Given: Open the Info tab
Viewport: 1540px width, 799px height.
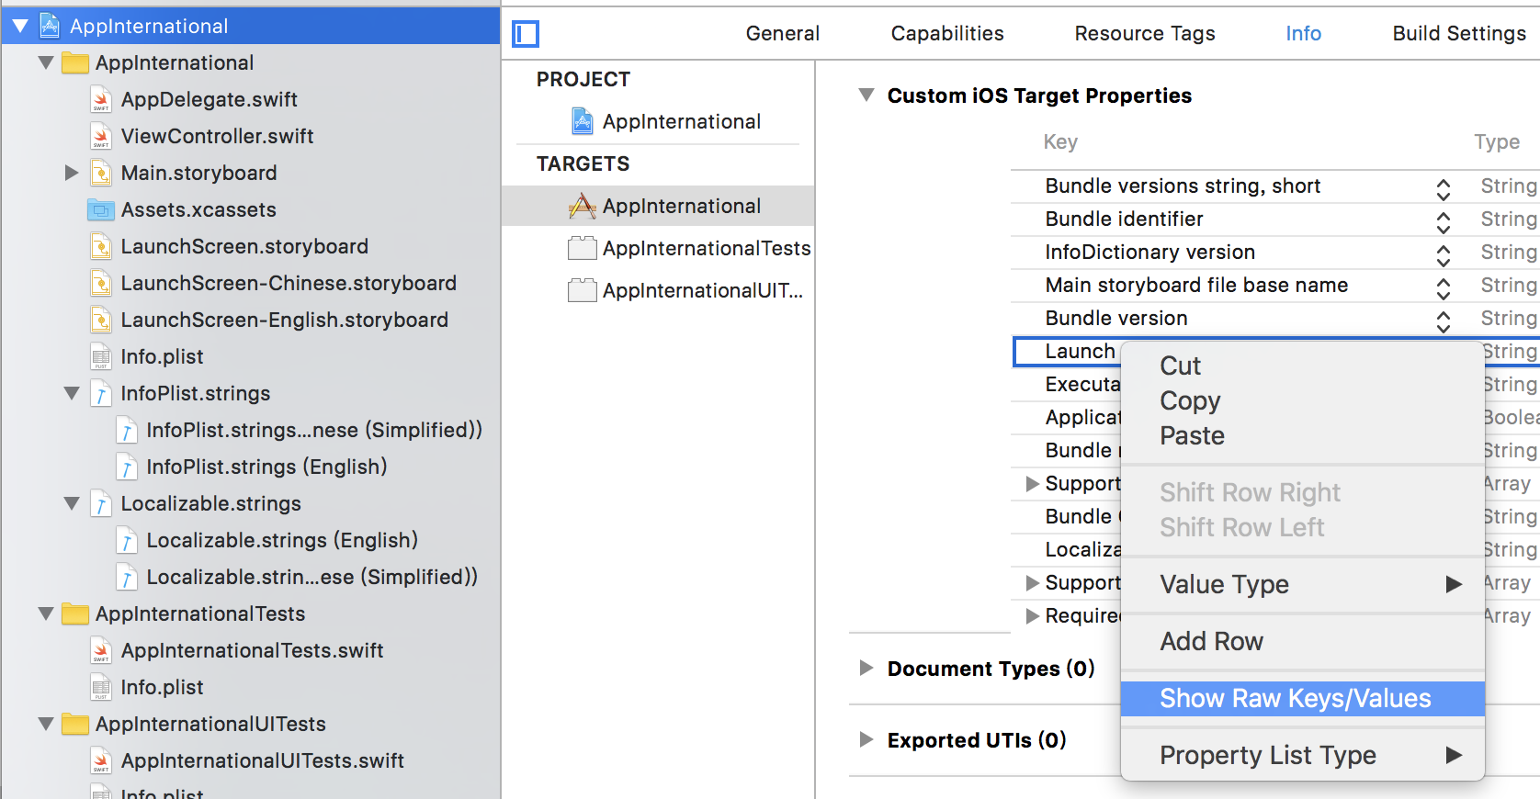Looking at the screenshot, I should (1303, 34).
